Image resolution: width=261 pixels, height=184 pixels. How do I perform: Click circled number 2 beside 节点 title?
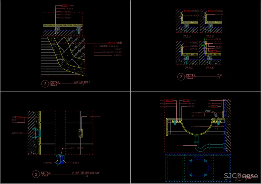181,77
